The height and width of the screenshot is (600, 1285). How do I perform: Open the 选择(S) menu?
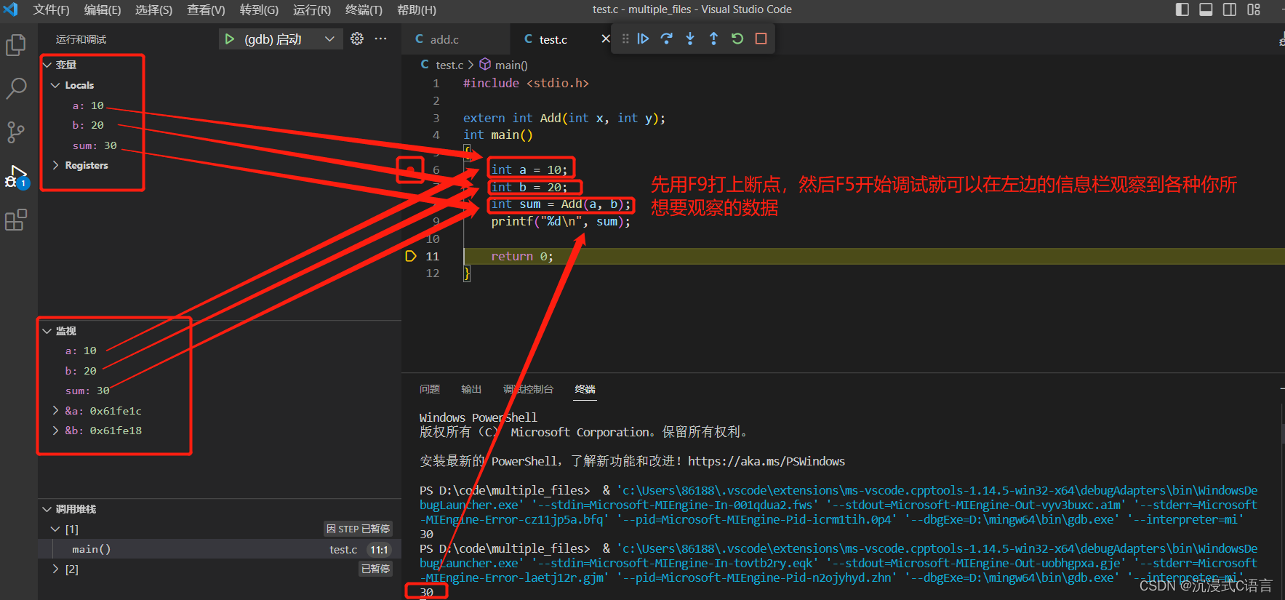153,9
